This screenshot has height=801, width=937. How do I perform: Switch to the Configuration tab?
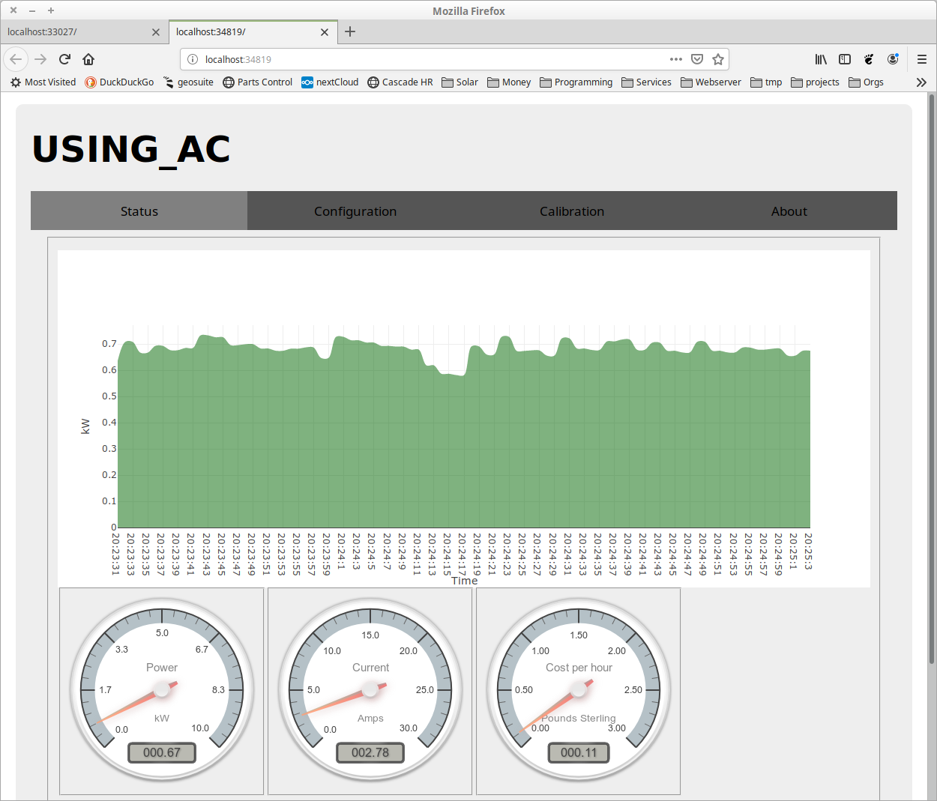[x=355, y=211]
